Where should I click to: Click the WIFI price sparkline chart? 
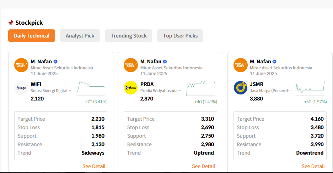pos(91,88)
